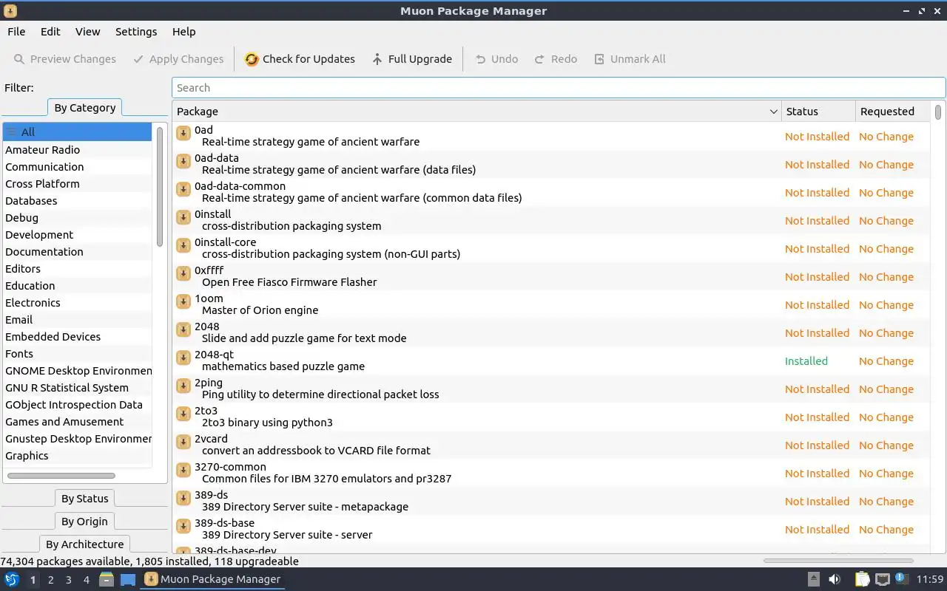The width and height of the screenshot is (947, 591).
Task: Click the Redo toolbar button
Action: pyautogui.click(x=556, y=59)
